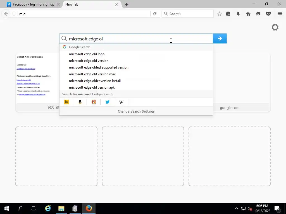Image resolution: width=286 pixels, height=214 pixels.
Task: Bookmark this page with the star icon
Action: point(220,14)
